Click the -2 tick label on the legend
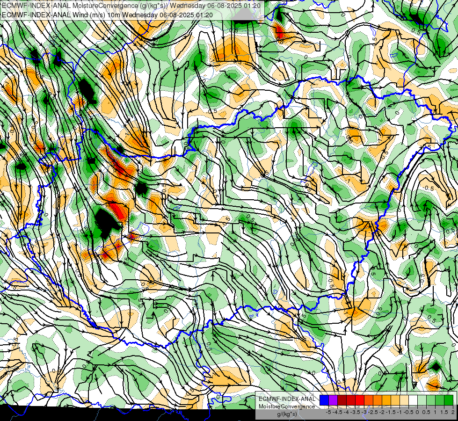Image resolution: width=458 pixels, height=421 pixels. click(382, 412)
